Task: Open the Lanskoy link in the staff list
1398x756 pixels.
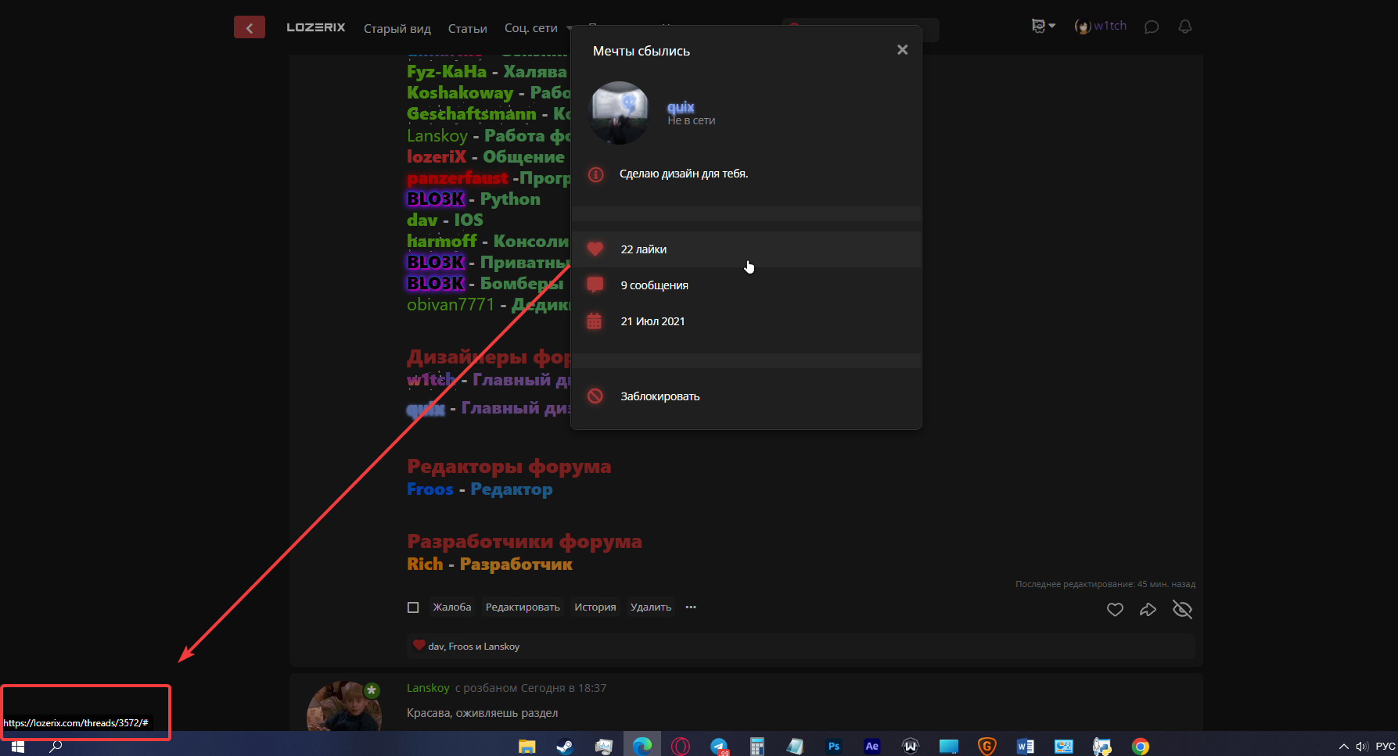Action: pyautogui.click(x=437, y=136)
